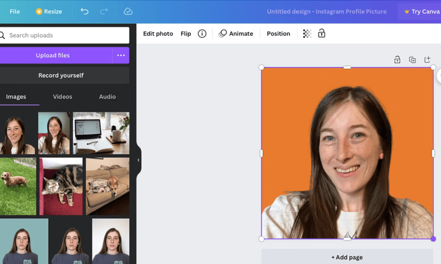Switch to the Images tab
The width and height of the screenshot is (441, 264).
[16, 97]
